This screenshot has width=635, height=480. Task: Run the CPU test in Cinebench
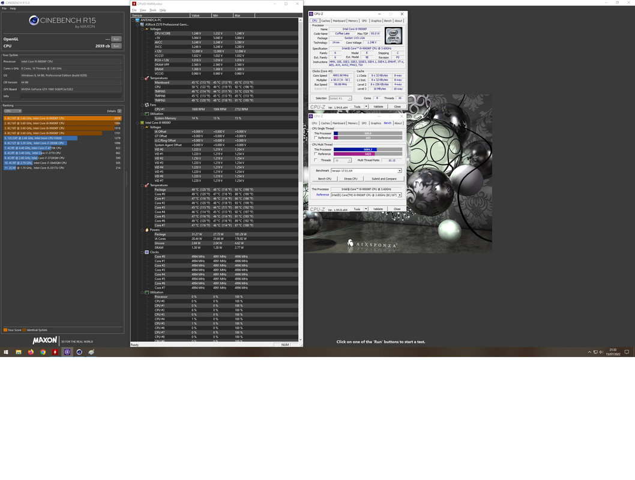116,46
